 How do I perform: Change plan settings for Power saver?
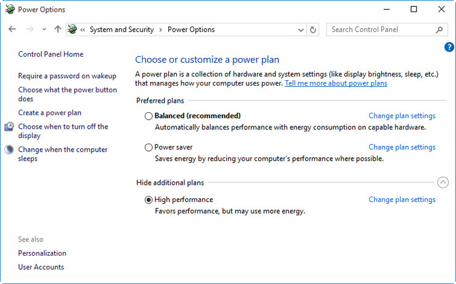(402, 147)
